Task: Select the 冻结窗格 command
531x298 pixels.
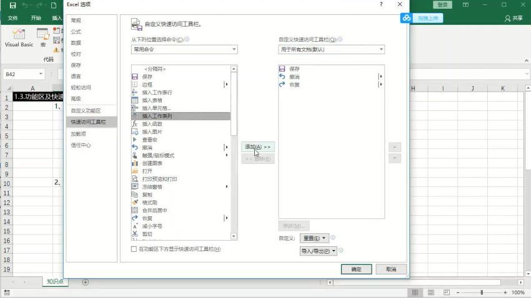Action: 181,187
